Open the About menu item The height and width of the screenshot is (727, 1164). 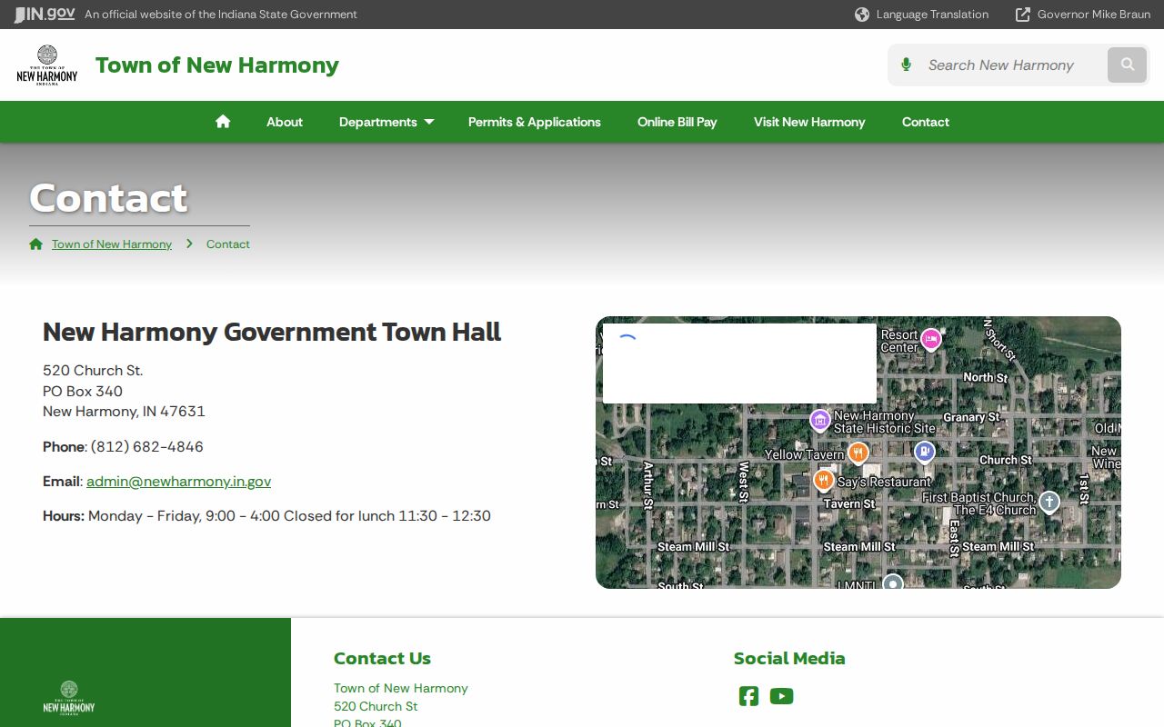(x=285, y=122)
